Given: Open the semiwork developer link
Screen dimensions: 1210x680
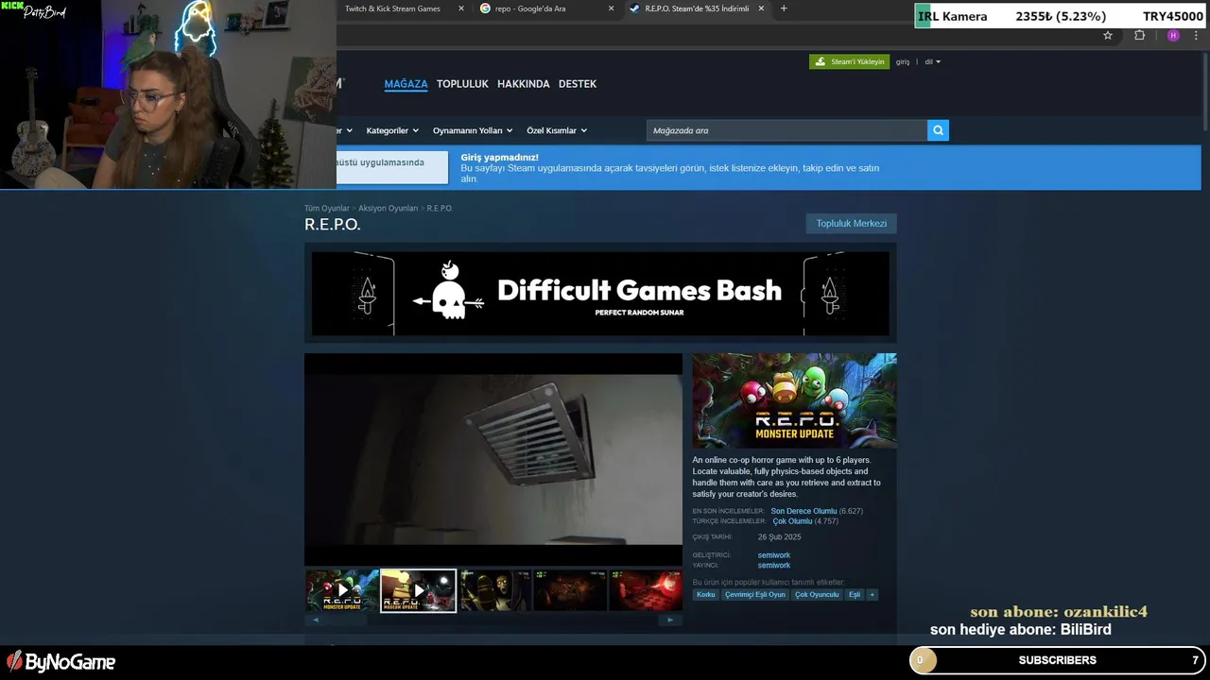Looking at the screenshot, I should tap(773, 555).
